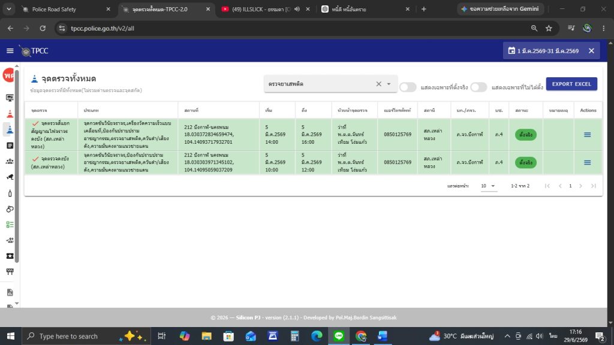The image size is (614, 345).
Task: Open the blue traffic cone sidebar icon
Action: pos(10,129)
